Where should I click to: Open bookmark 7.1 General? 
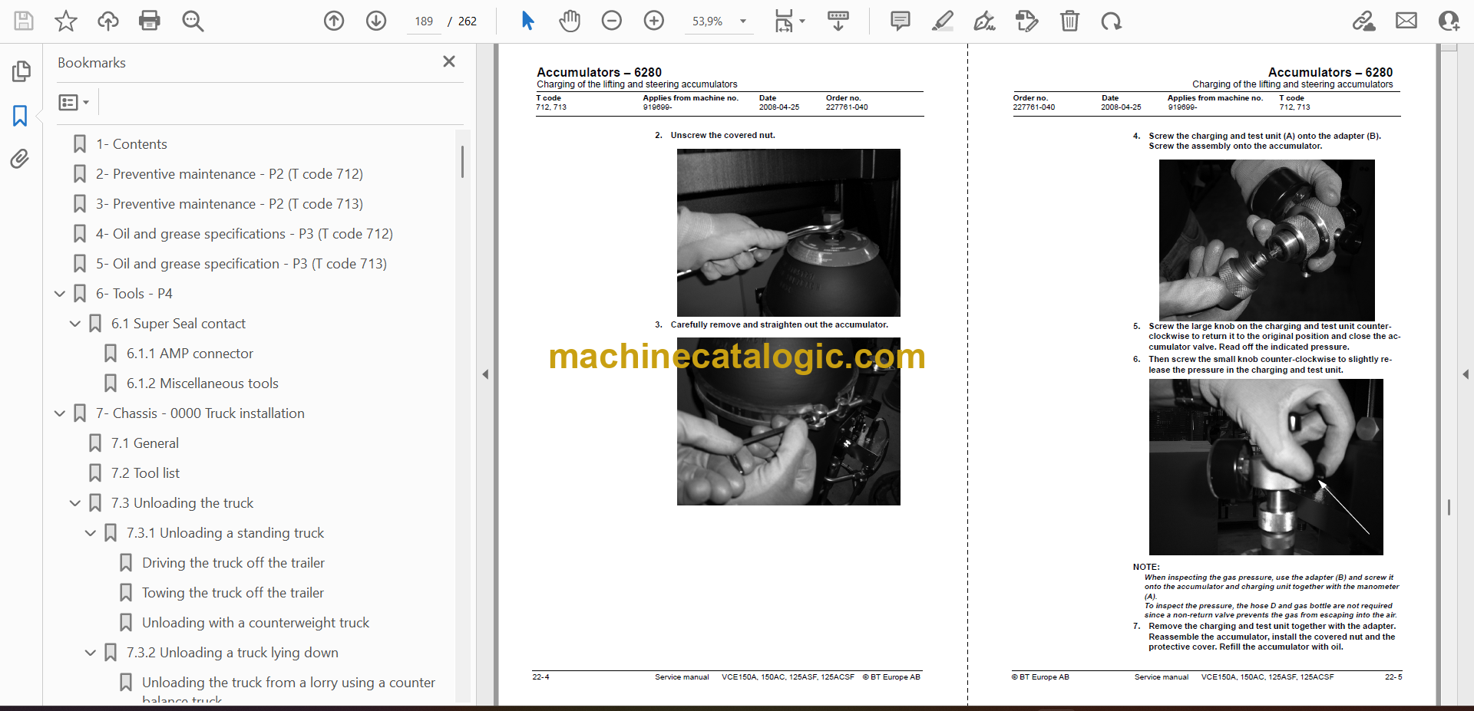click(144, 443)
